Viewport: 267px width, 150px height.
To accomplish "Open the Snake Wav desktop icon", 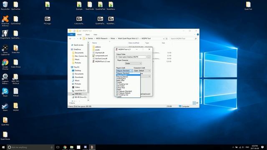I will tap(16, 49).
